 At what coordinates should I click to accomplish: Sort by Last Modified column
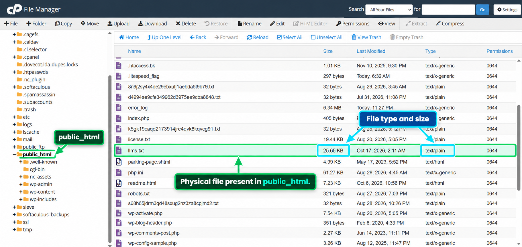click(x=371, y=51)
